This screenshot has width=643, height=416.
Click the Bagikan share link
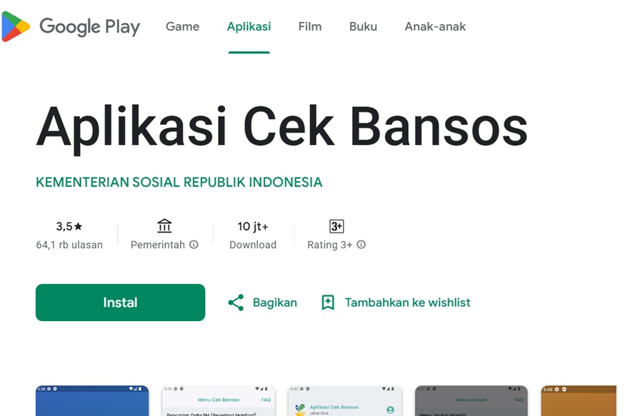tap(275, 303)
